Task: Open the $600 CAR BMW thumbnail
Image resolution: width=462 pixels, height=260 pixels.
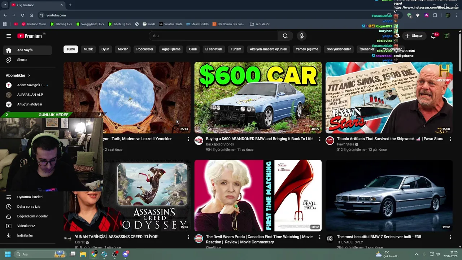Action: coord(258,97)
